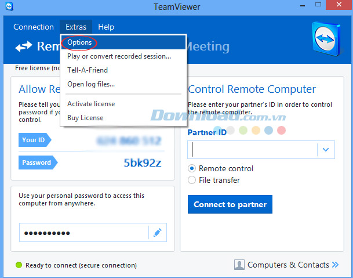
Task: Click the green ready status indicator
Action: [x=19, y=265]
